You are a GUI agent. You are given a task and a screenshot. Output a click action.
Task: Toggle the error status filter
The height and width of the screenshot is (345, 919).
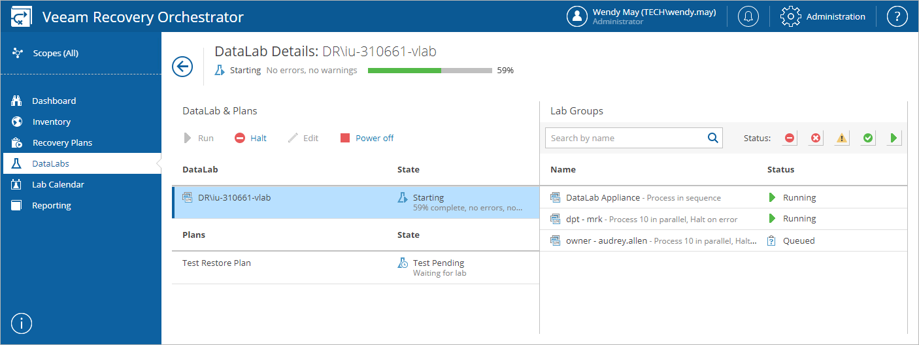pos(816,138)
